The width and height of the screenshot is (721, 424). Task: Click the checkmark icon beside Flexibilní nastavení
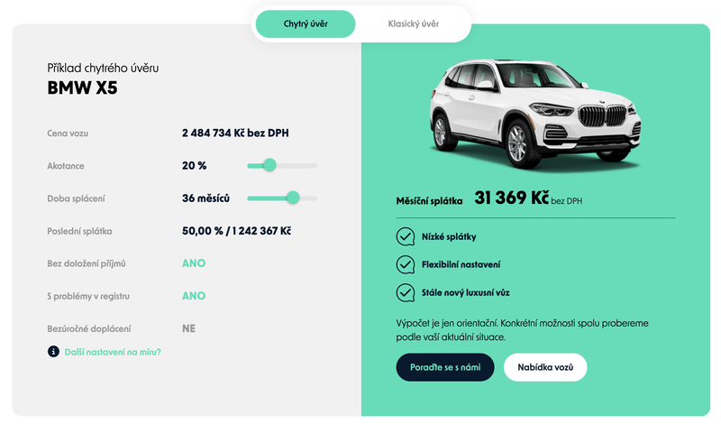405,265
